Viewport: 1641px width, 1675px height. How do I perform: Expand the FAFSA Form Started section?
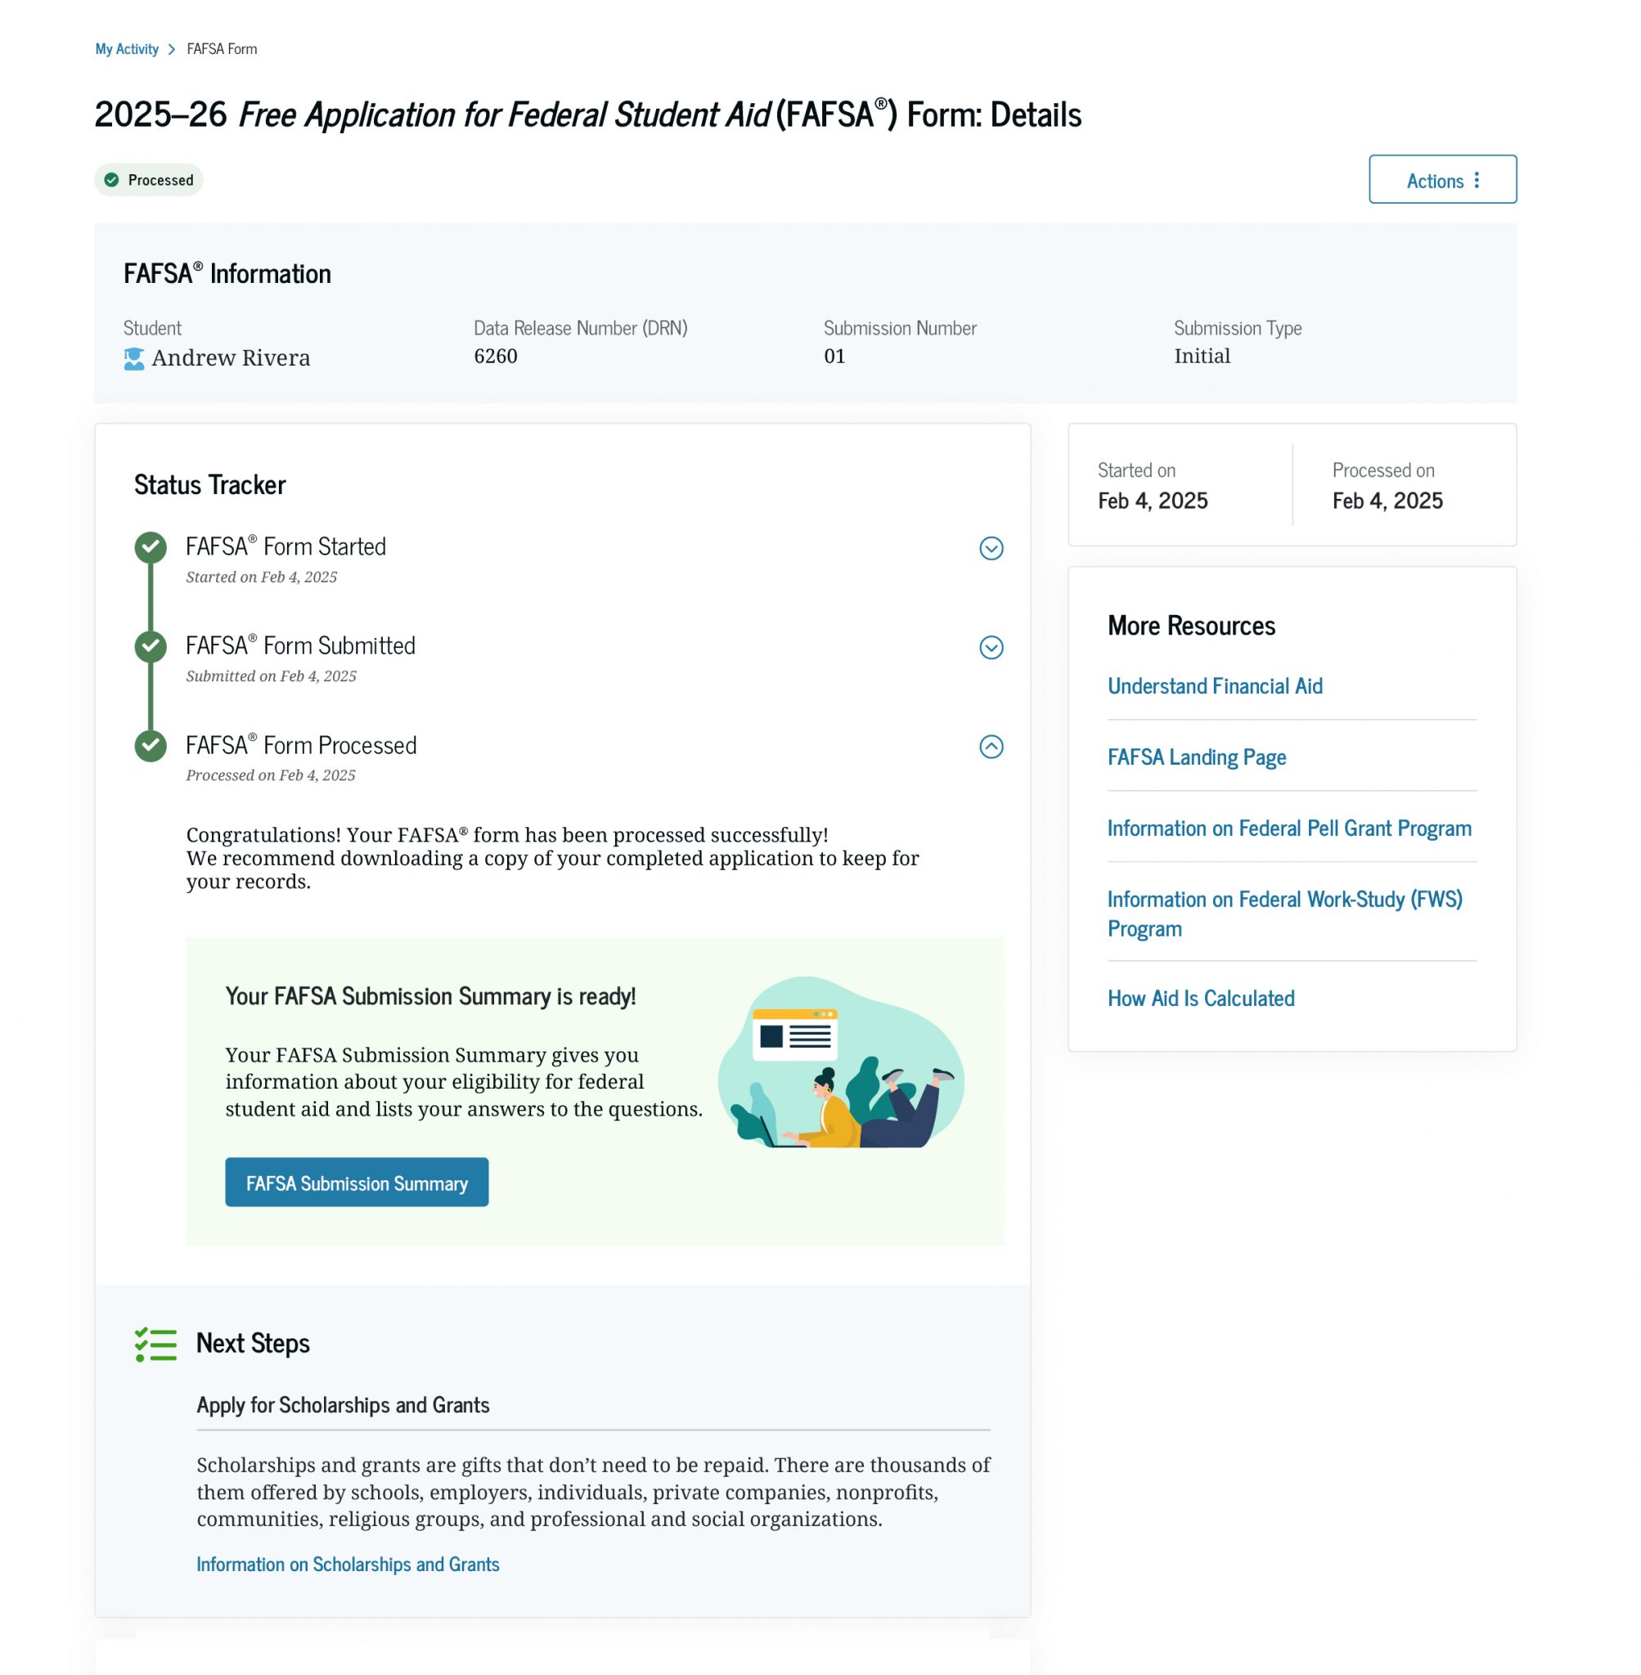[x=991, y=547]
